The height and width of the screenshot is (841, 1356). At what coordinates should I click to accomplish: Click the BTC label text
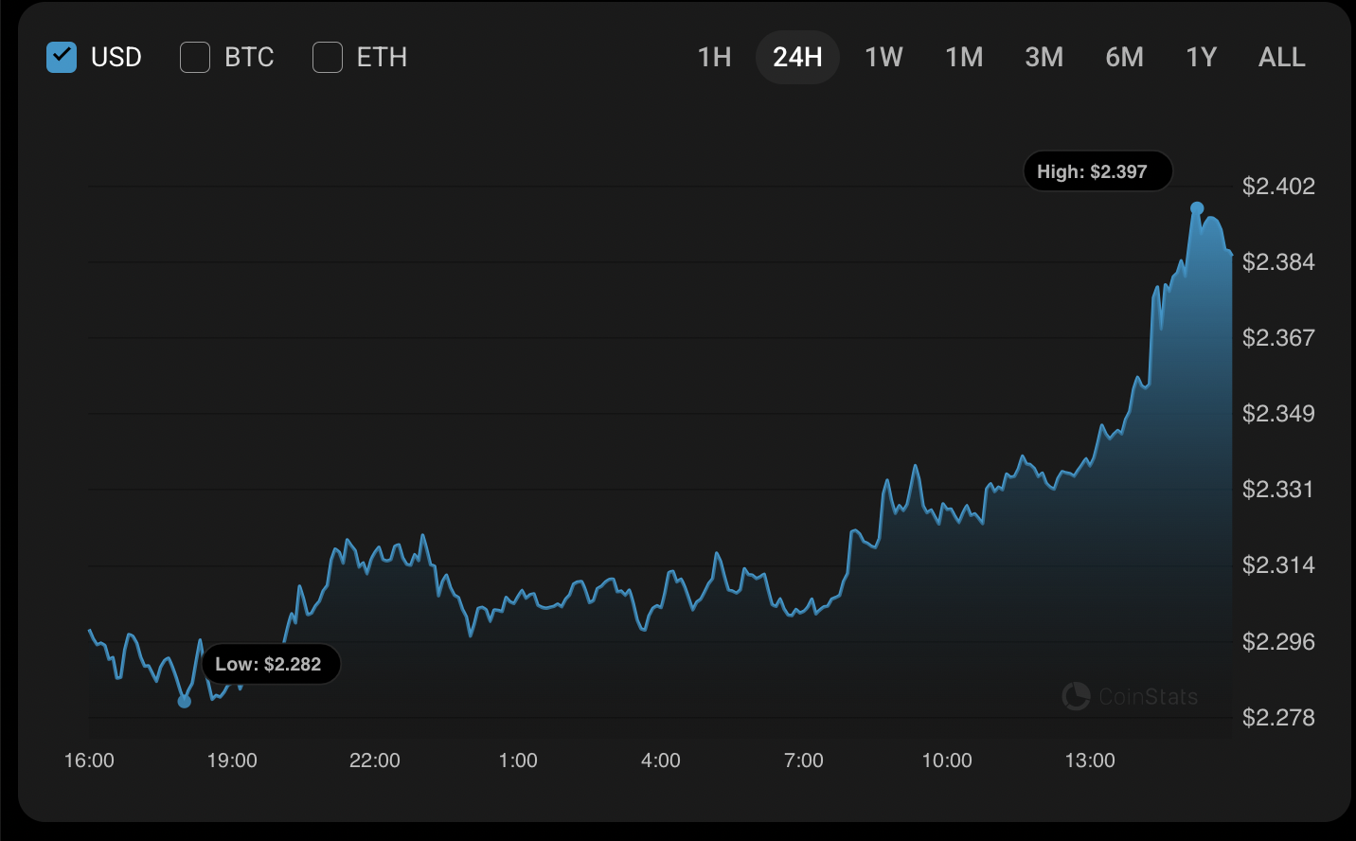(x=249, y=58)
